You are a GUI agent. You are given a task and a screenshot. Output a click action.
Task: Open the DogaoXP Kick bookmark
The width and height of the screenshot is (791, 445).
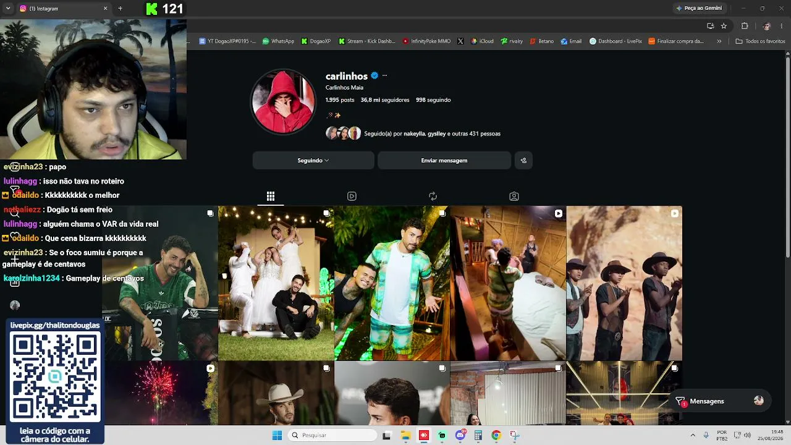[x=316, y=41]
